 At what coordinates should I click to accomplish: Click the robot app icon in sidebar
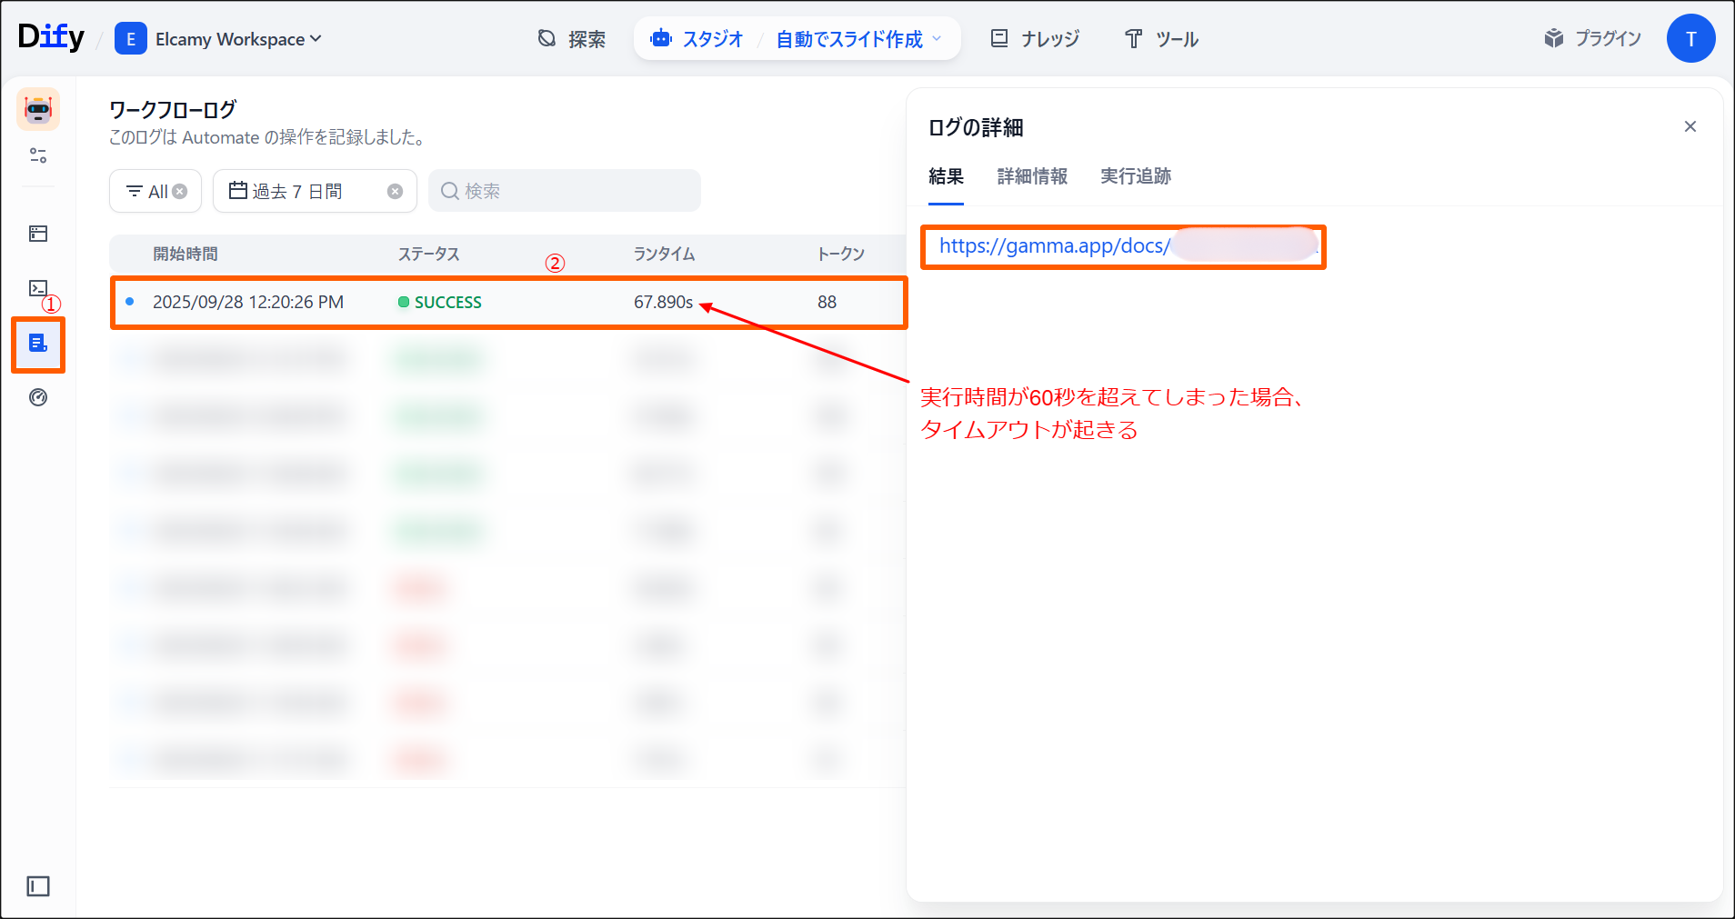pos(38,110)
